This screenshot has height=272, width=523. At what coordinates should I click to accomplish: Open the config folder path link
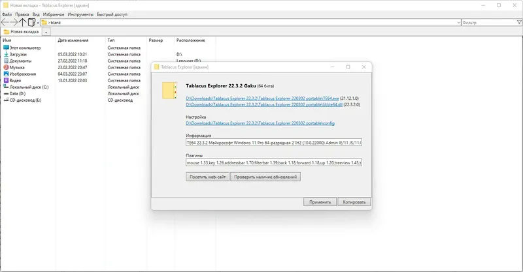click(260, 123)
